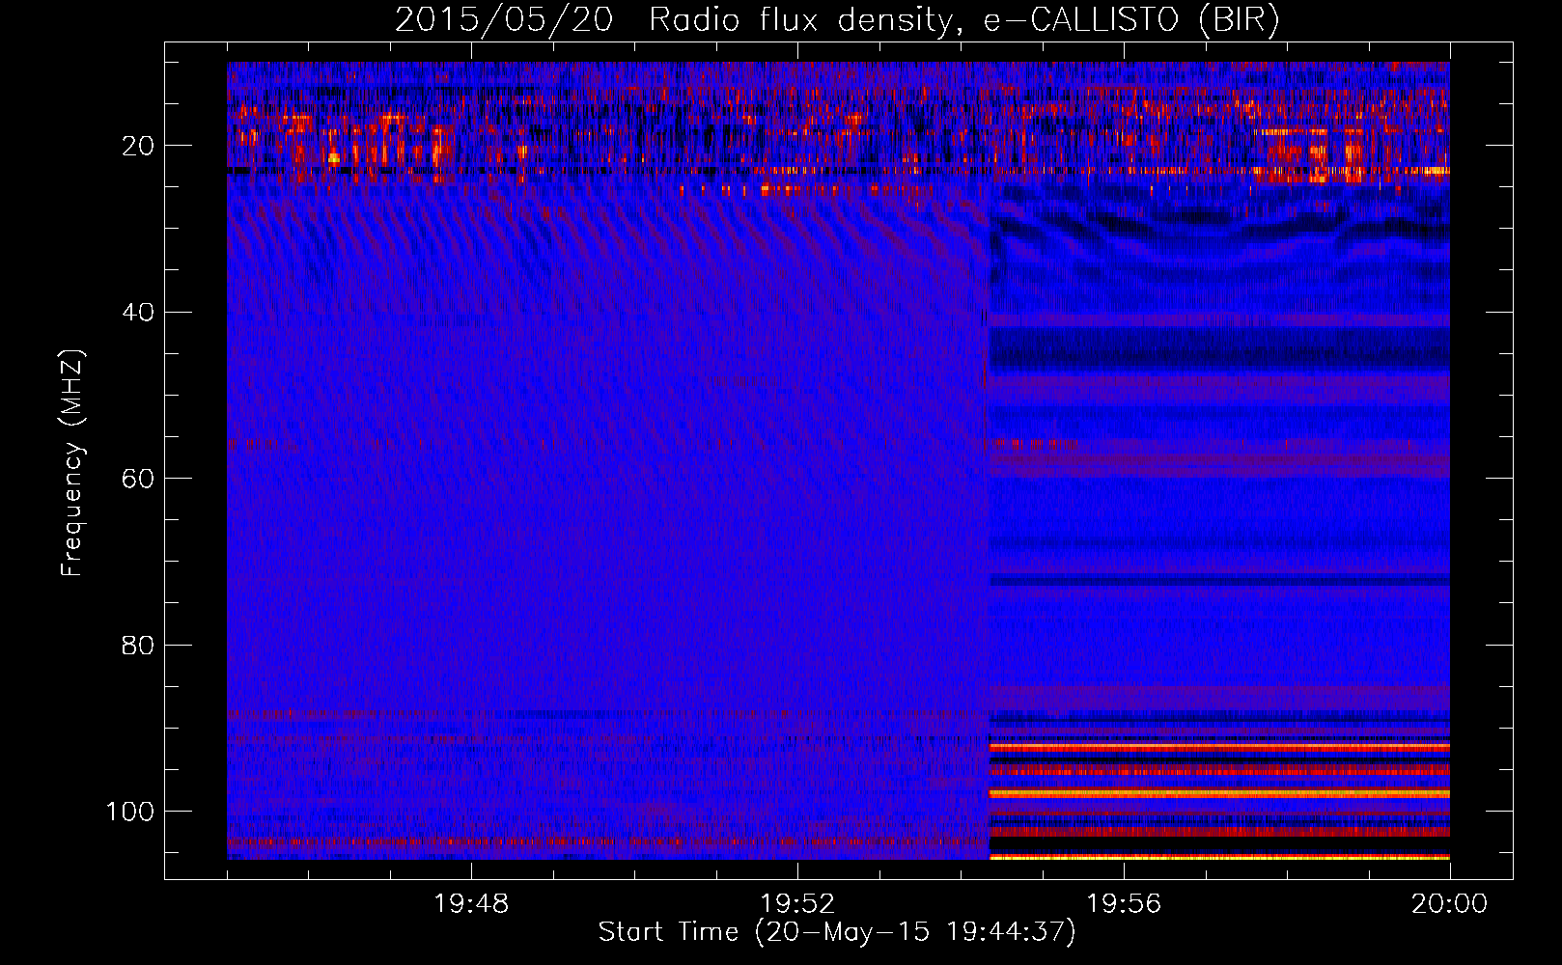
Task: Click the date "2015/05/20" in the title
Action: point(503,20)
